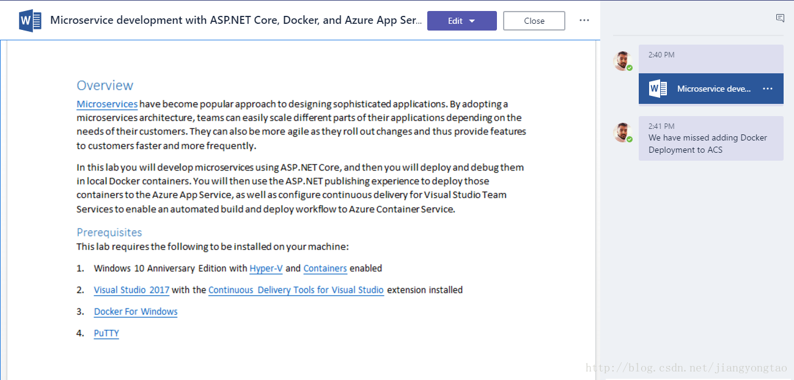794x380 pixels.
Task: Follow the Docker For Windows link
Action: click(136, 312)
